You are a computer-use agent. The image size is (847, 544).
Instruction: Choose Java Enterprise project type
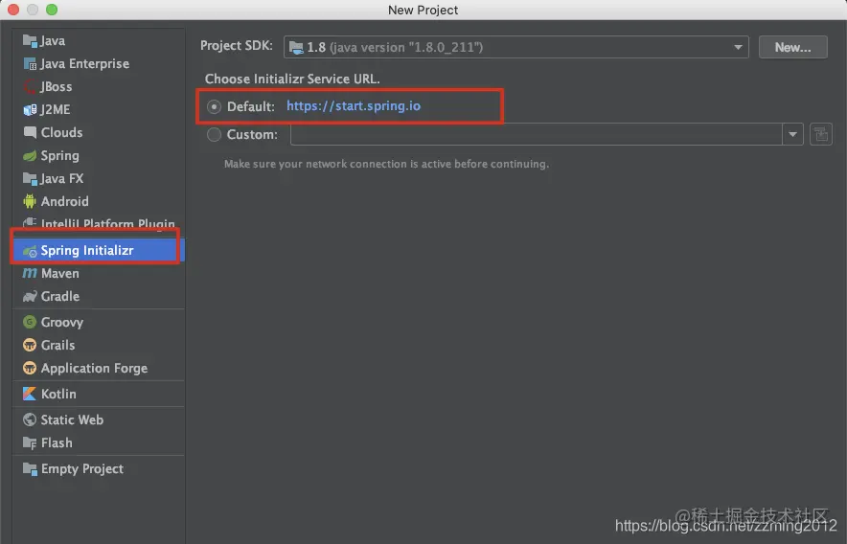tap(99, 64)
